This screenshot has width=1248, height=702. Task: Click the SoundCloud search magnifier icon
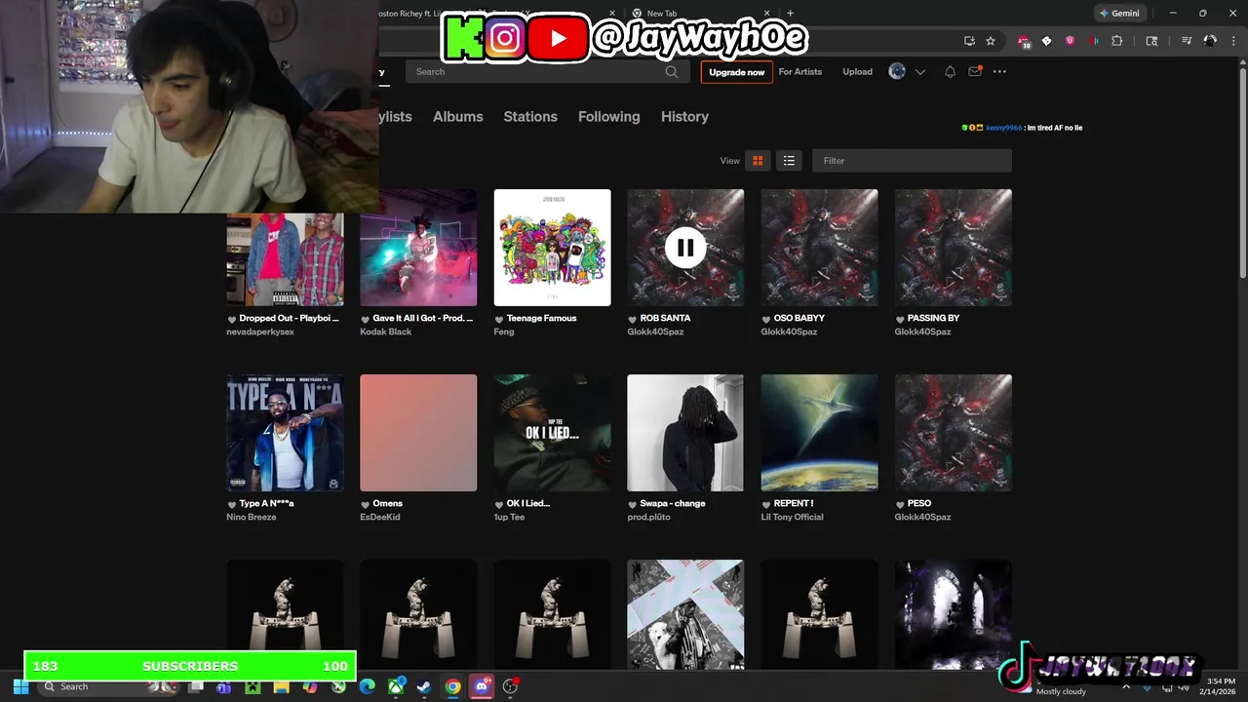(672, 71)
